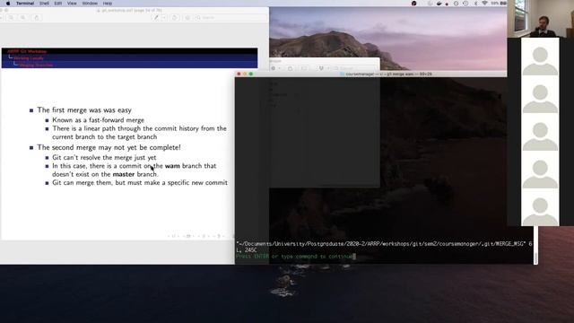The image size is (574, 323).
Task: Click the markup toolbox icon in Preview
Action: click(187, 18)
